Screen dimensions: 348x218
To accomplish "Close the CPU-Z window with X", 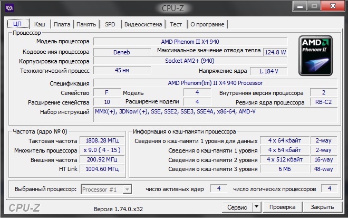I will point(333,6).
